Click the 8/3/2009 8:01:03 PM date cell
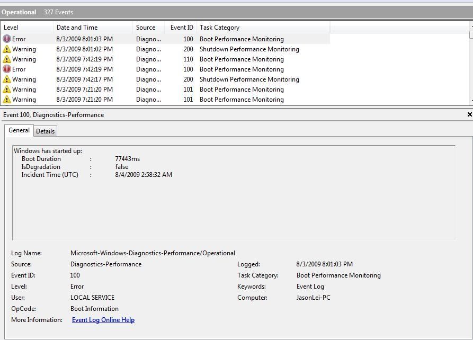Screen dimensions: 473x340 point(84,39)
